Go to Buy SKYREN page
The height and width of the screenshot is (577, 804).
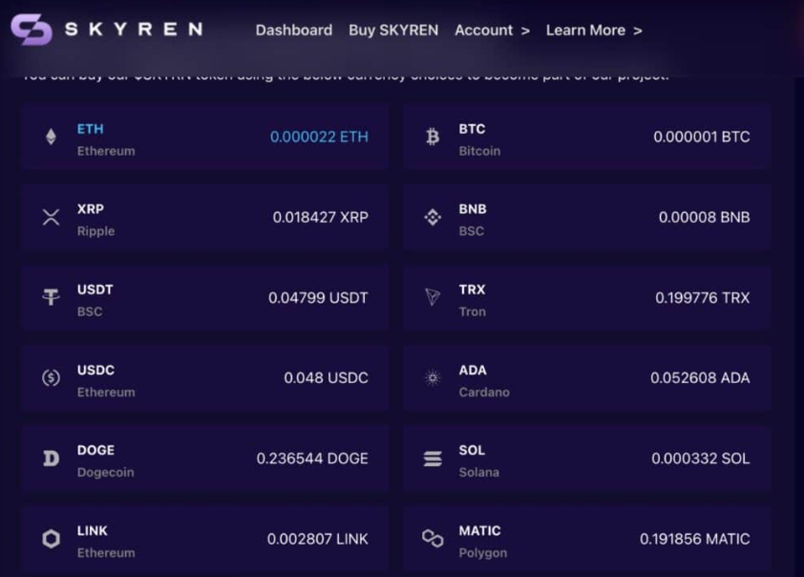click(x=393, y=31)
